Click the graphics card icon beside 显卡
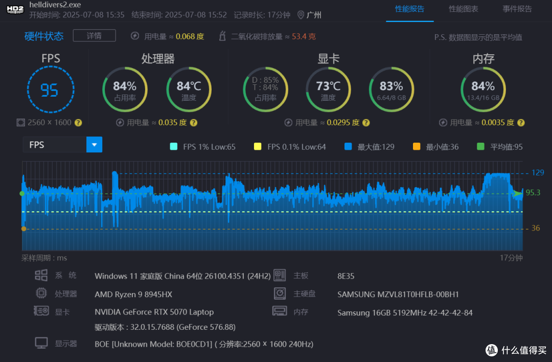The width and height of the screenshot is (552, 362). [41, 311]
